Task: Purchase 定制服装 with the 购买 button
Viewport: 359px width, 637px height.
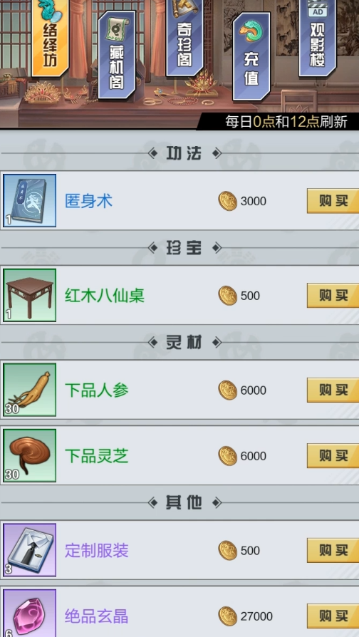Action: pos(333,550)
